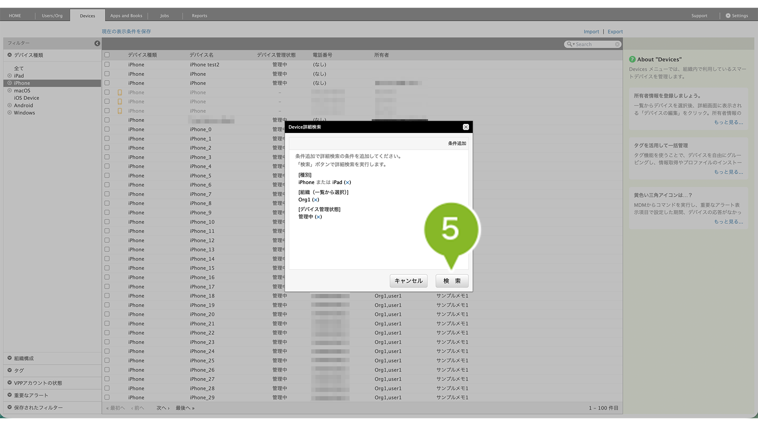
Task: Remove the 管理中 device state condition
Action: click(x=318, y=217)
